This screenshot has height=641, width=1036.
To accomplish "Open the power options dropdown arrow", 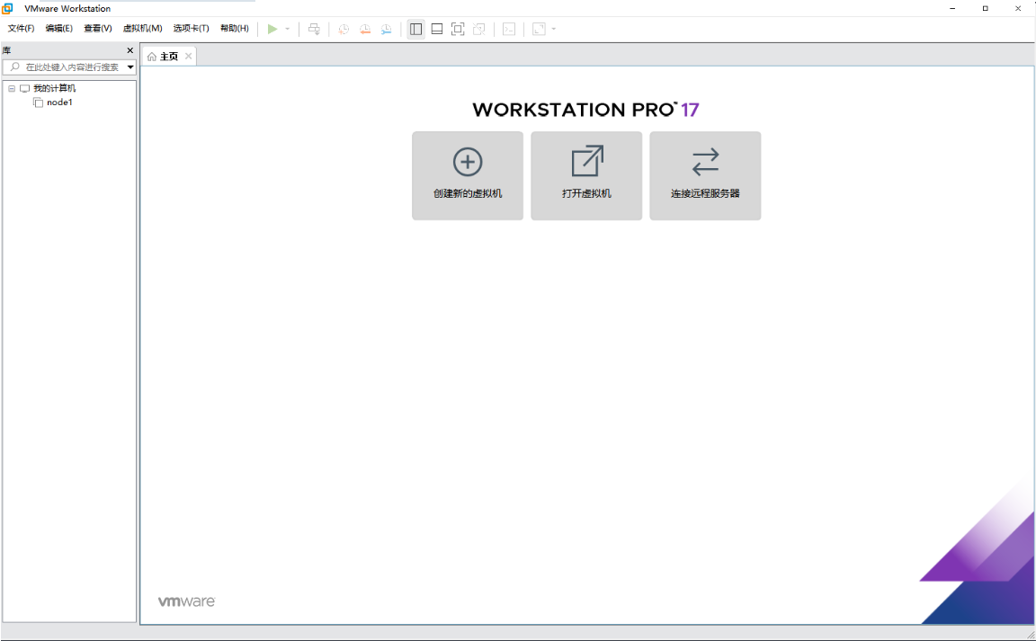I will tap(288, 29).
